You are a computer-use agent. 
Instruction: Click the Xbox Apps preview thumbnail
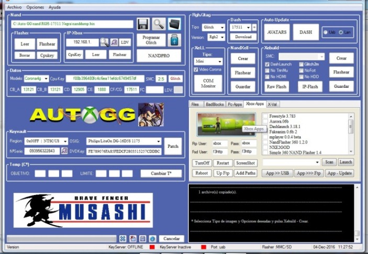(x=226, y=124)
